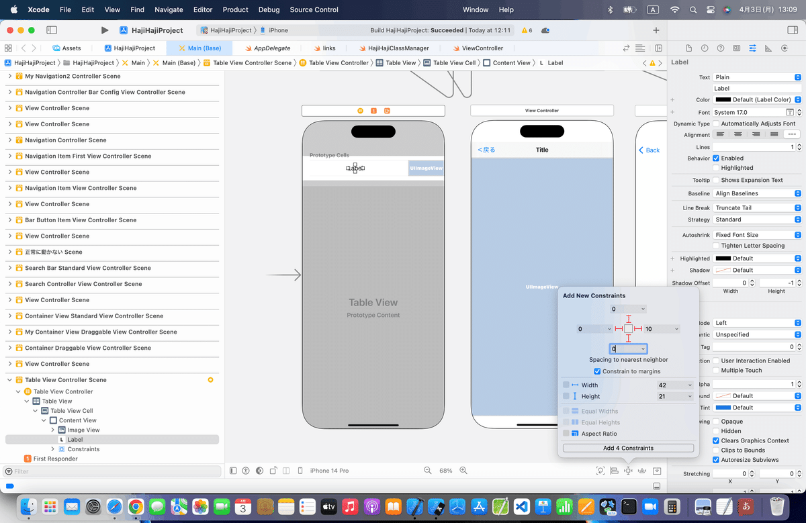Open the Tint color swatch

tap(722, 408)
